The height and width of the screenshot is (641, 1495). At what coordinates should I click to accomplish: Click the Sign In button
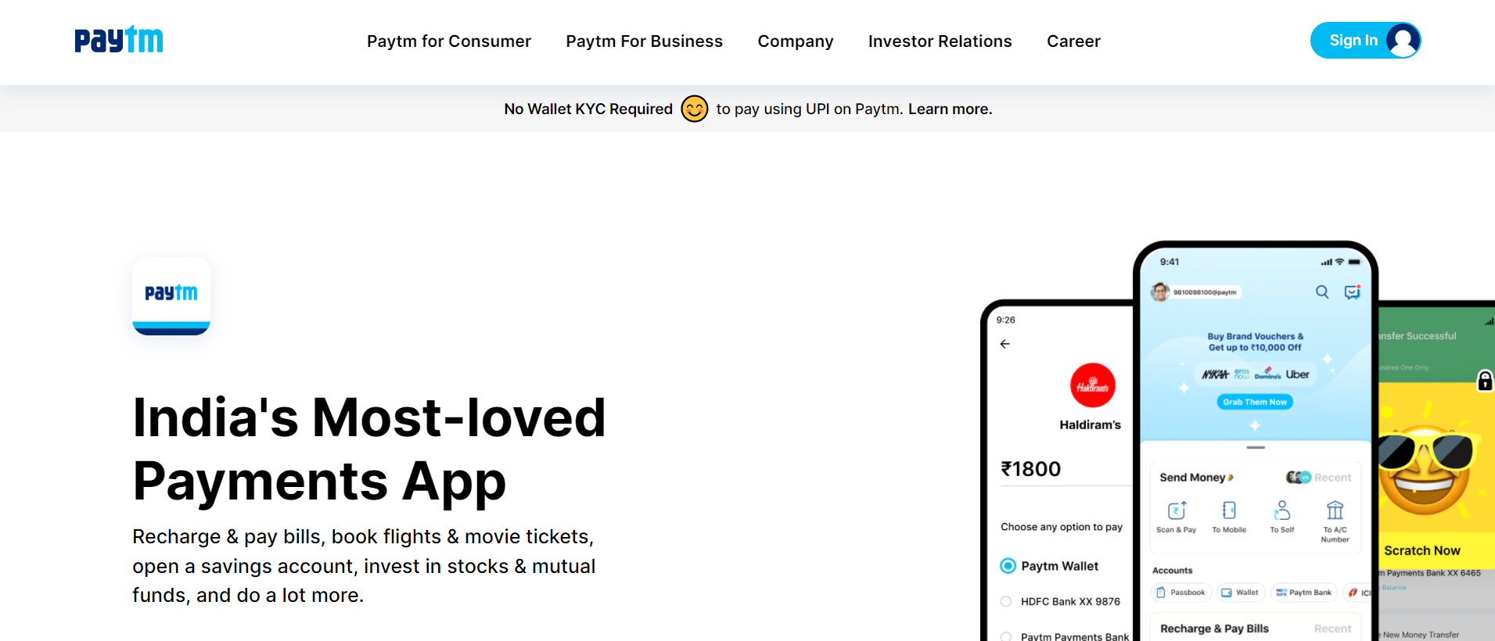coord(1365,41)
